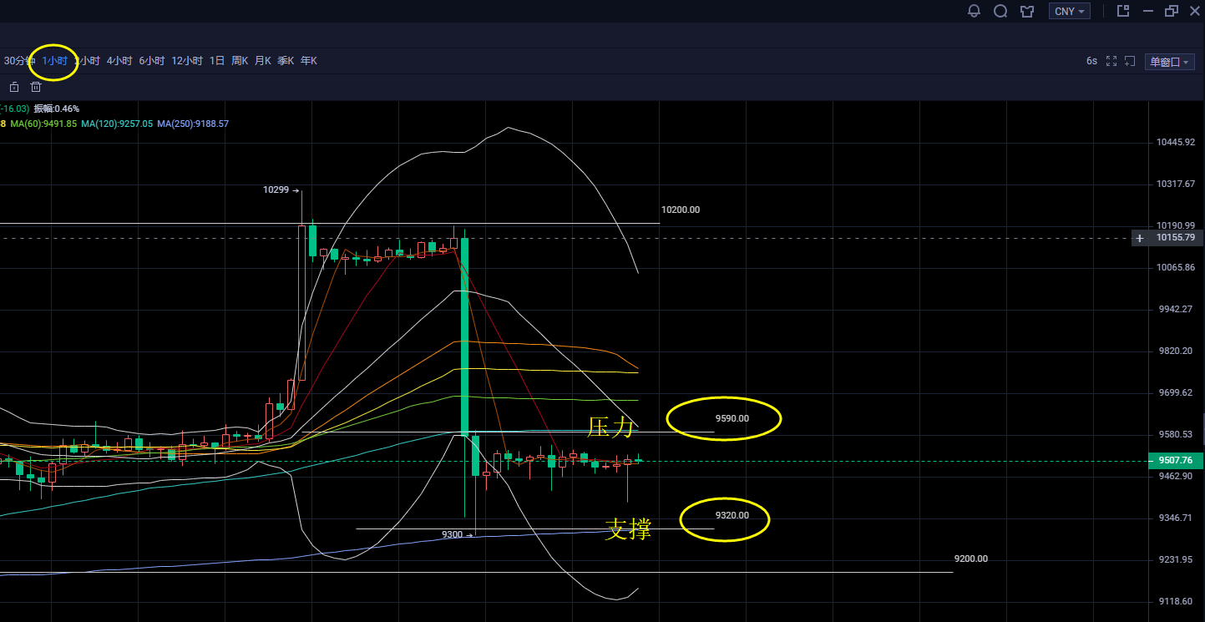Click the delete drawings trash icon
The height and width of the screenshot is (622, 1205).
[36, 87]
